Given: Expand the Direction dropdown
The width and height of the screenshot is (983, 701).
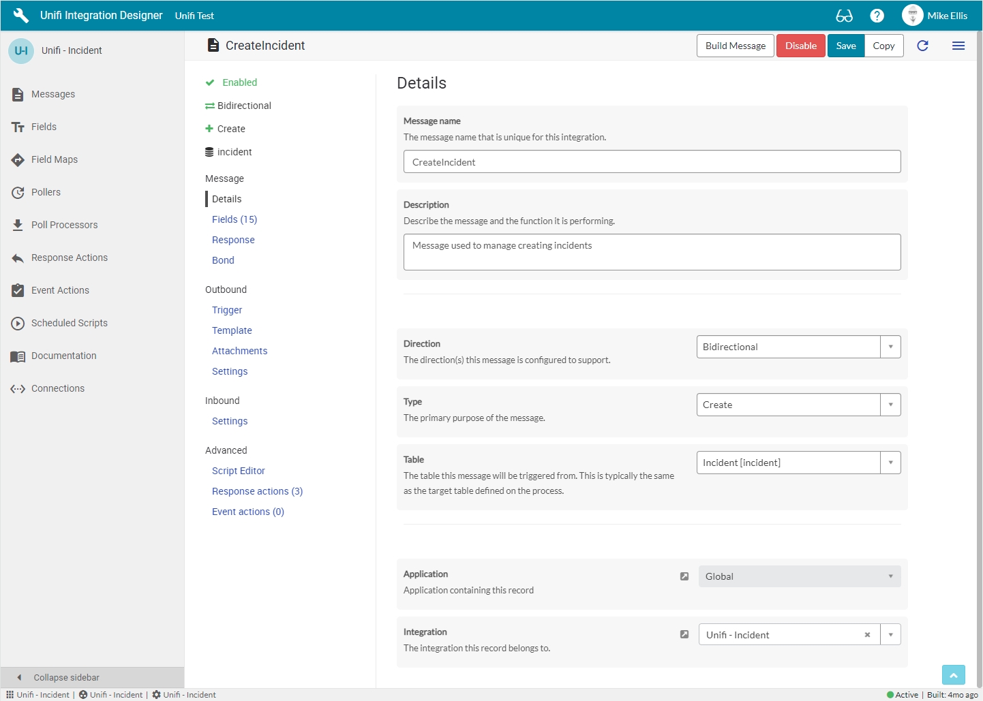Looking at the screenshot, I should pyautogui.click(x=890, y=347).
